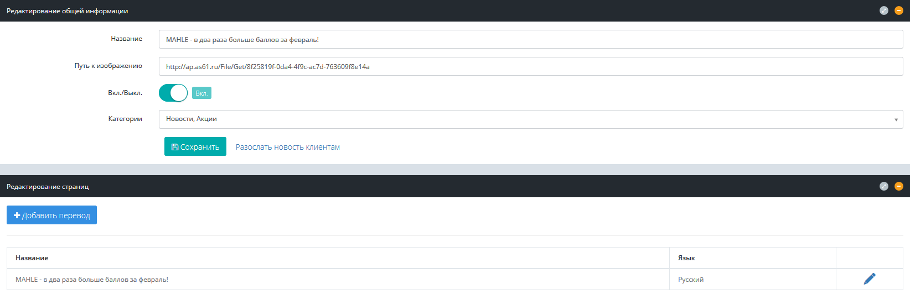Click the Вкл./Выкл. field label
Viewport: 910px width, 305px height.
125,93
